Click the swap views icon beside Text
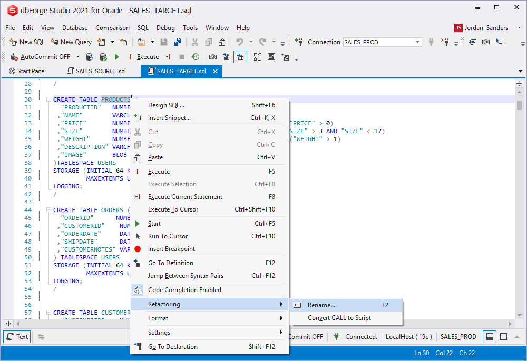 click(41, 336)
